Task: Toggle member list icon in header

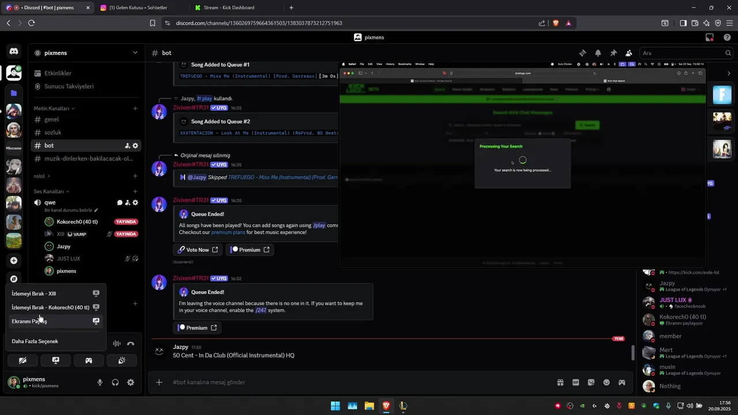Action: click(629, 53)
